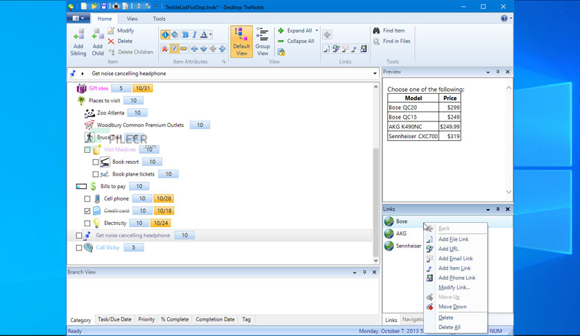
Task: Click the Add Child ribbon button
Action: click(x=97, y=42)
